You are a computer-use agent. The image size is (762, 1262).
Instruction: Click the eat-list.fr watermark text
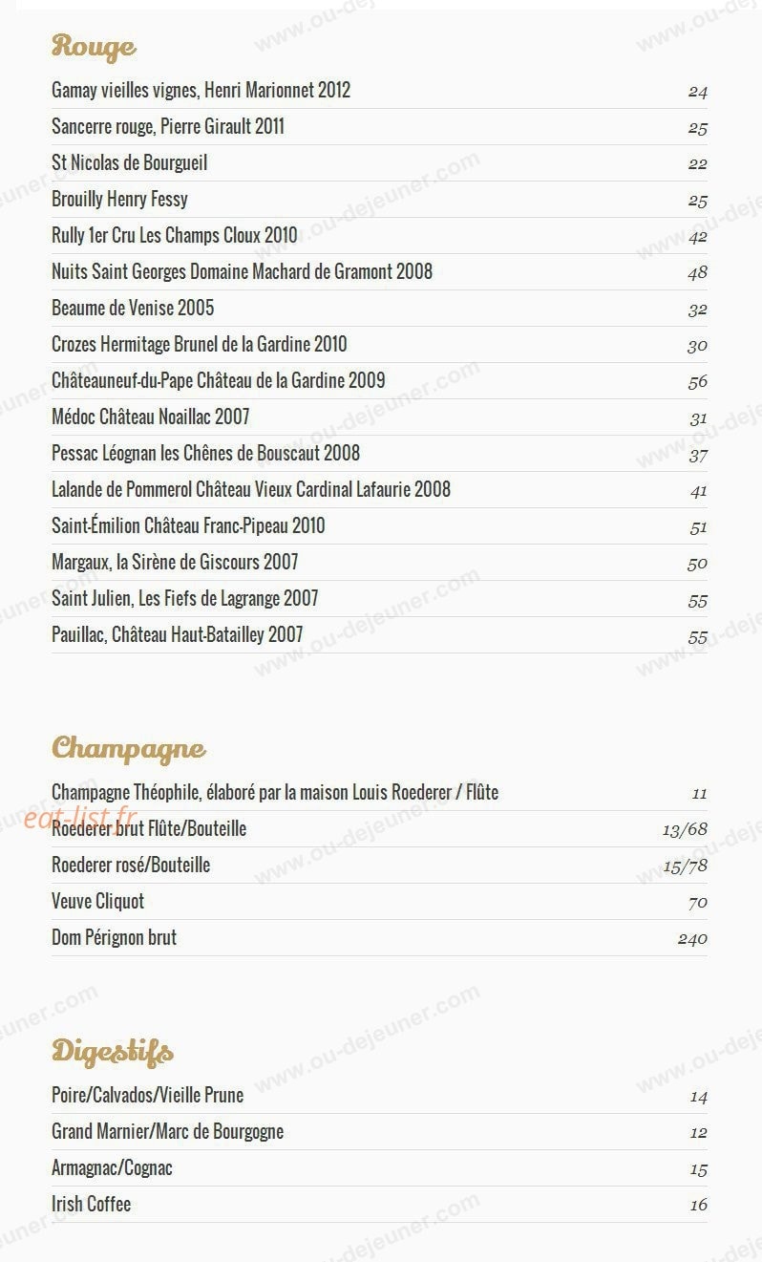click(80, 818)
